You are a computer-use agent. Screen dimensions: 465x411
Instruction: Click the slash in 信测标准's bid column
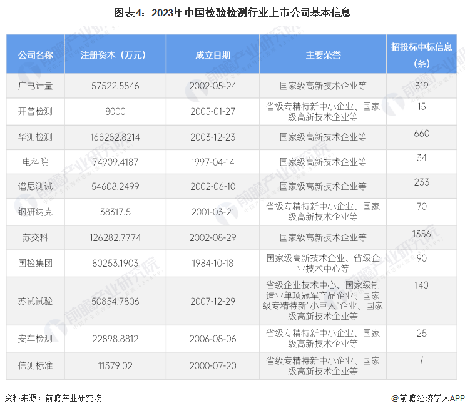point(421,360)
